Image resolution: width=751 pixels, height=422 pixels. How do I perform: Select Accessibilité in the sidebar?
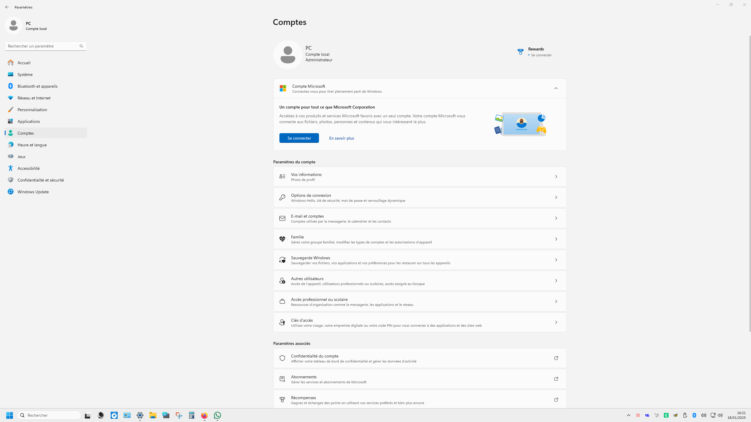[28, 168]
